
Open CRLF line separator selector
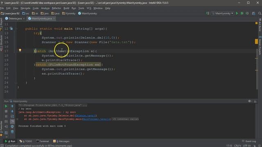tap(237, 146)
